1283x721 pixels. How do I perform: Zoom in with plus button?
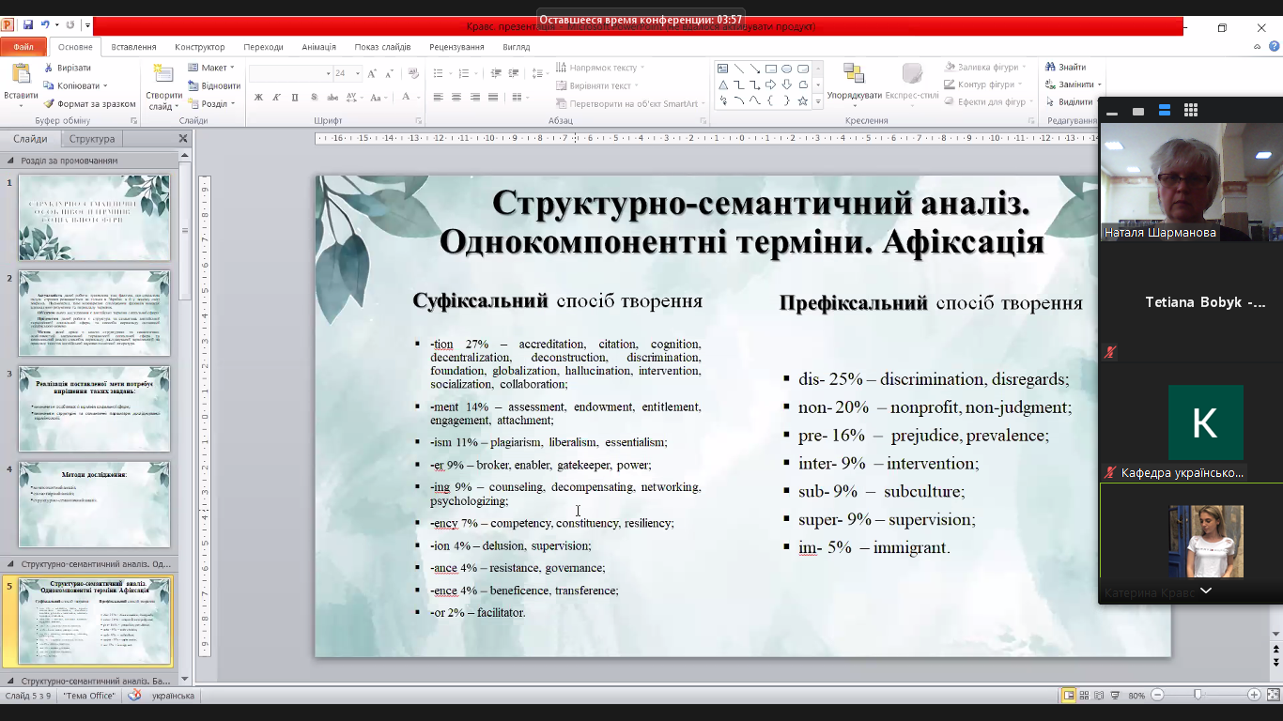click(x=1254, y=695)
